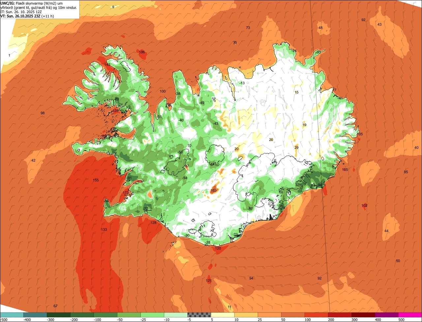The width and height of the screenshot is (422, 322).
Task: Select the dark teal legend swatch between -400 and -300
Action: (35, 315)
